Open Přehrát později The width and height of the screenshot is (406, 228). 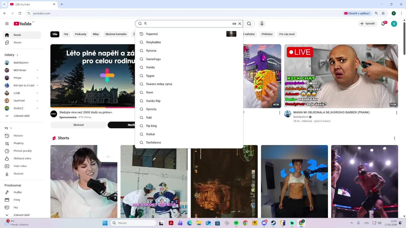[22, 151]
